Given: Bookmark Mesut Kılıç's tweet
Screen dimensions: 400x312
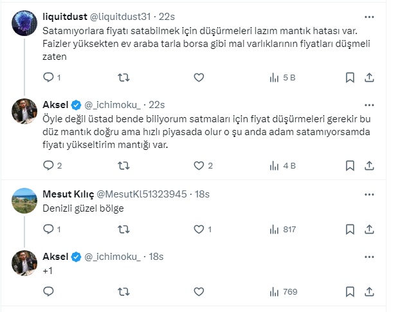Looking at the screenshot, I should (350, 229).
